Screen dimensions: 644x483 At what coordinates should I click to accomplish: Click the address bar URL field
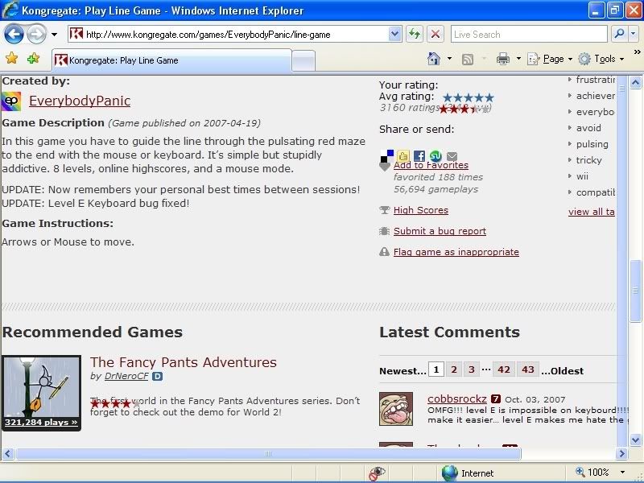point(229,34)
